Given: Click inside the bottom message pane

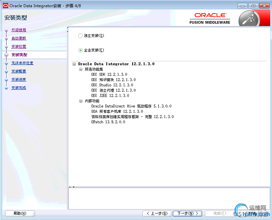Looking at the screenshot, I should pos(169,198).
